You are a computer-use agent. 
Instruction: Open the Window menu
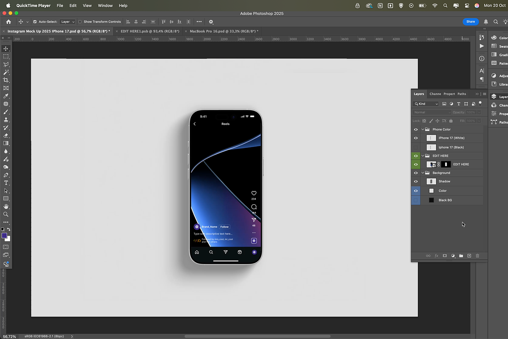pos(105,6)
